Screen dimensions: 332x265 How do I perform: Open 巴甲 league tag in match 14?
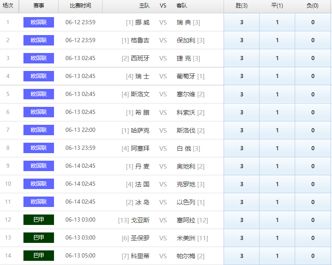tap(39, 255)
